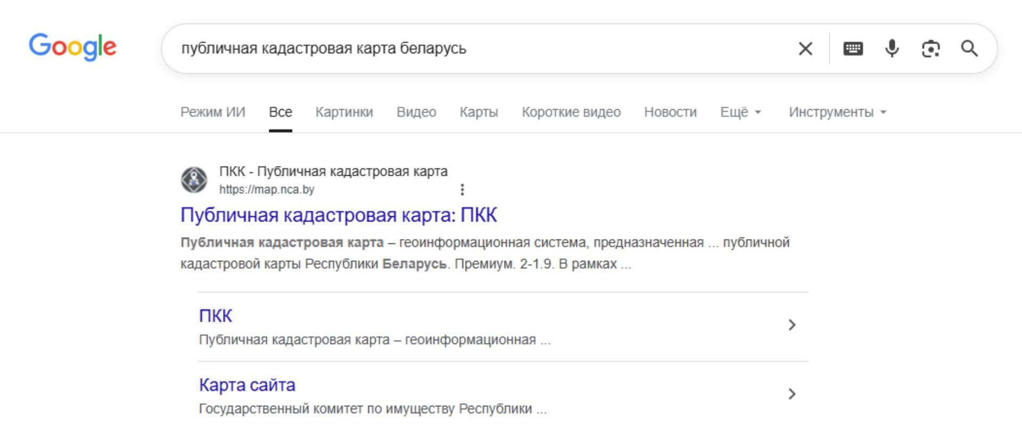Expand the chevron on the Карта сайта row

coord(792,394)
